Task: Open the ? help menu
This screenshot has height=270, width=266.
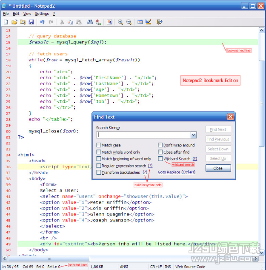Action: click(54, 14)
